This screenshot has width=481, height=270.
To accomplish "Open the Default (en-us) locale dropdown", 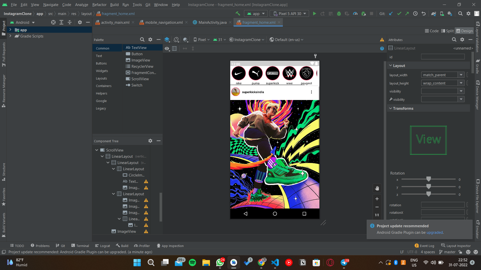I will click(286, 39).
